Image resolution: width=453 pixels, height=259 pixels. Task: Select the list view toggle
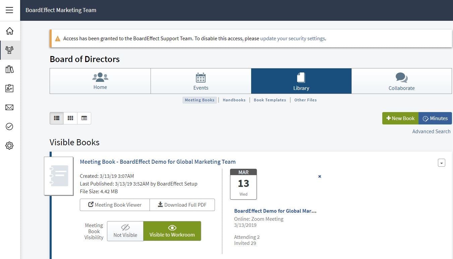coord(56,118)
